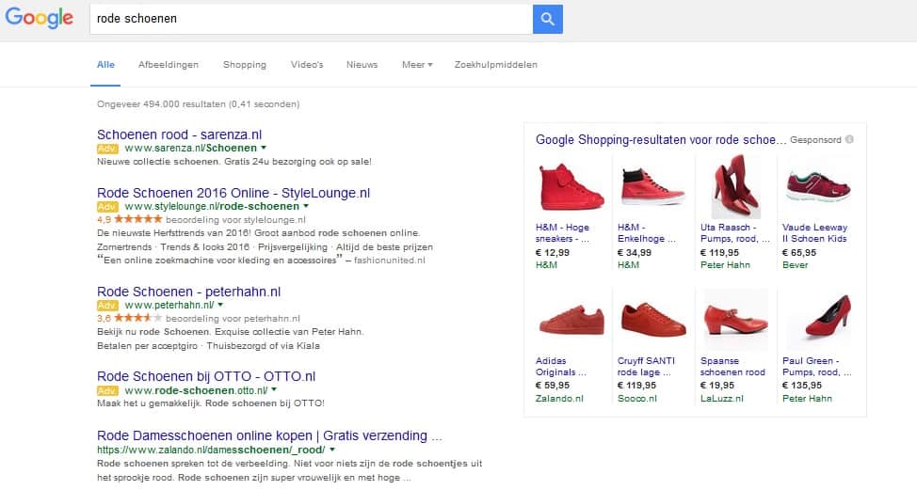
Task: Open the Rode Schoenen bij OTTO link
Action: click(206, 376)
